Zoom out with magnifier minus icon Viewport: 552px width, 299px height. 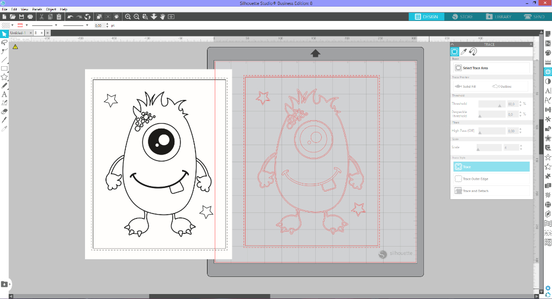coord(136,17)
